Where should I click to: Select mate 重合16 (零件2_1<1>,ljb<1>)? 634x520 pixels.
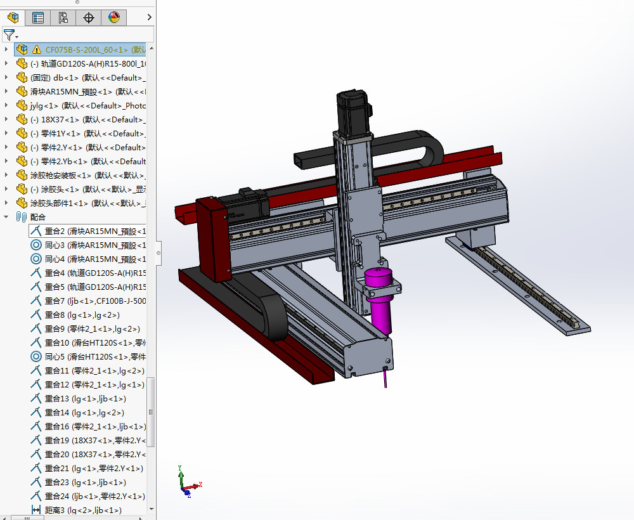tap(96, 426)
